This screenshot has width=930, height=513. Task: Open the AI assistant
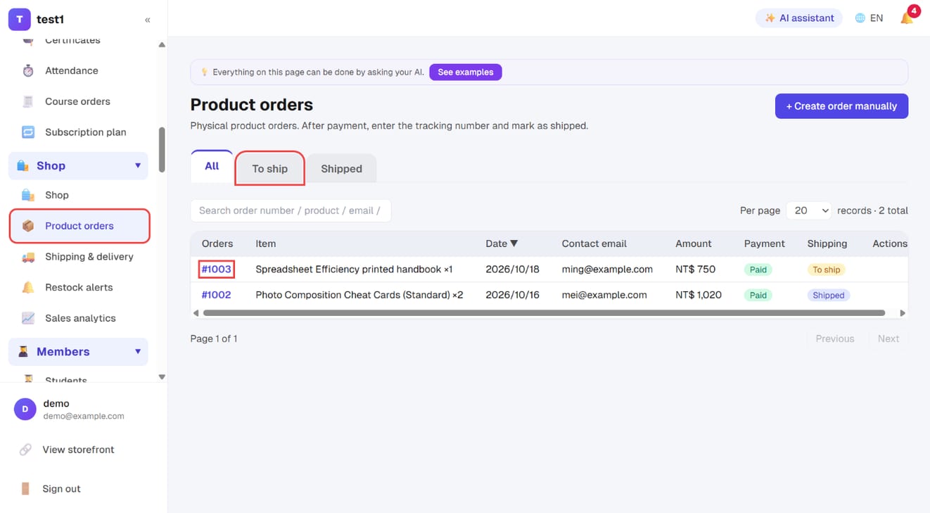coord(799,18)
